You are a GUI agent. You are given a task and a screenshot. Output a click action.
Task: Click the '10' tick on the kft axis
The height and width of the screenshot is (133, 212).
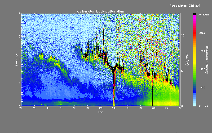183,35
